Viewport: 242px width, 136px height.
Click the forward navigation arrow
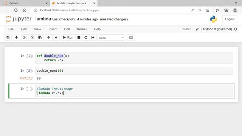(x=7, y=10)
